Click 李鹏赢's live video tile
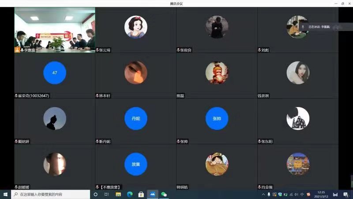Screen dimensions: 353x199 [55, 29]
